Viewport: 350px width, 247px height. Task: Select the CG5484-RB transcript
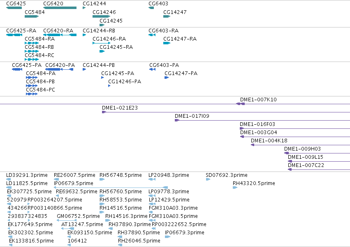32,51
